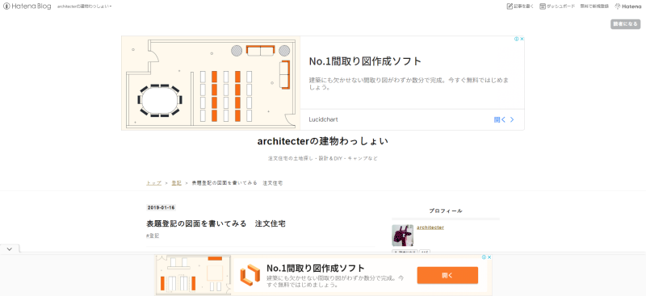
Task: Open the architecter profile name link
Action: [430, 227]
